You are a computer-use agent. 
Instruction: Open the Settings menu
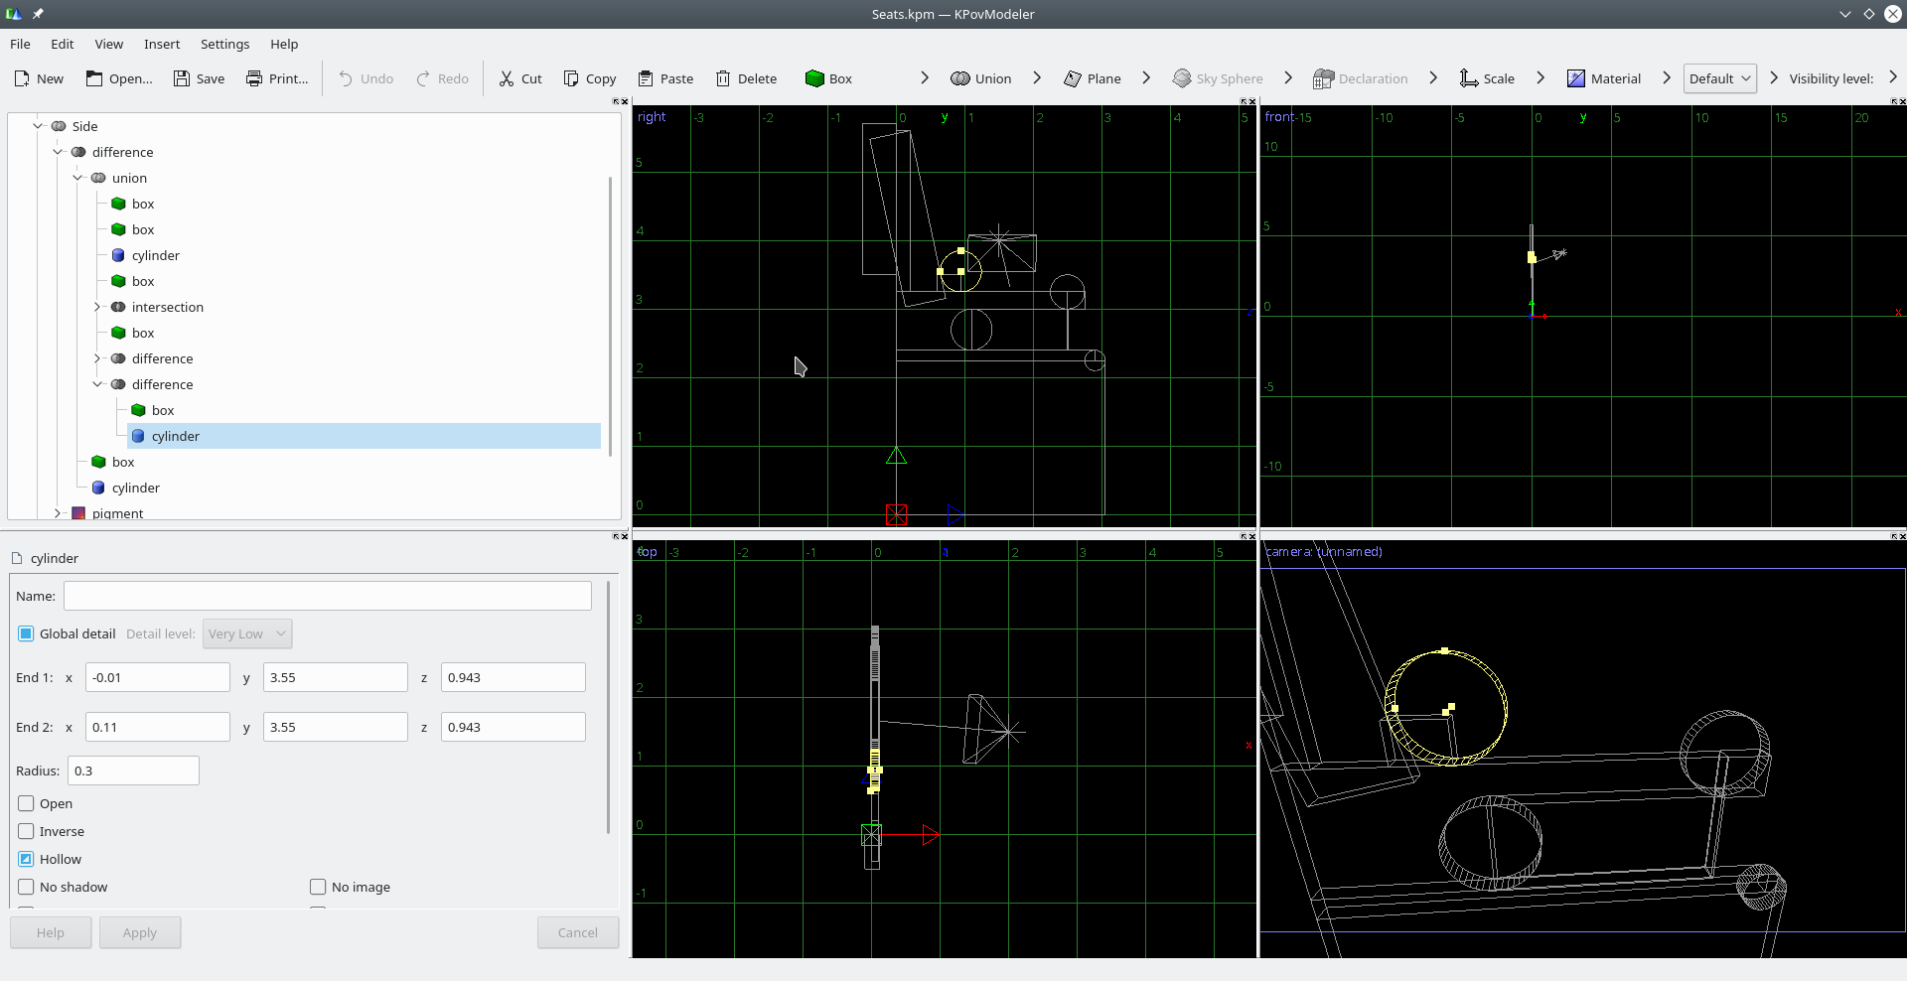(224, 44)
